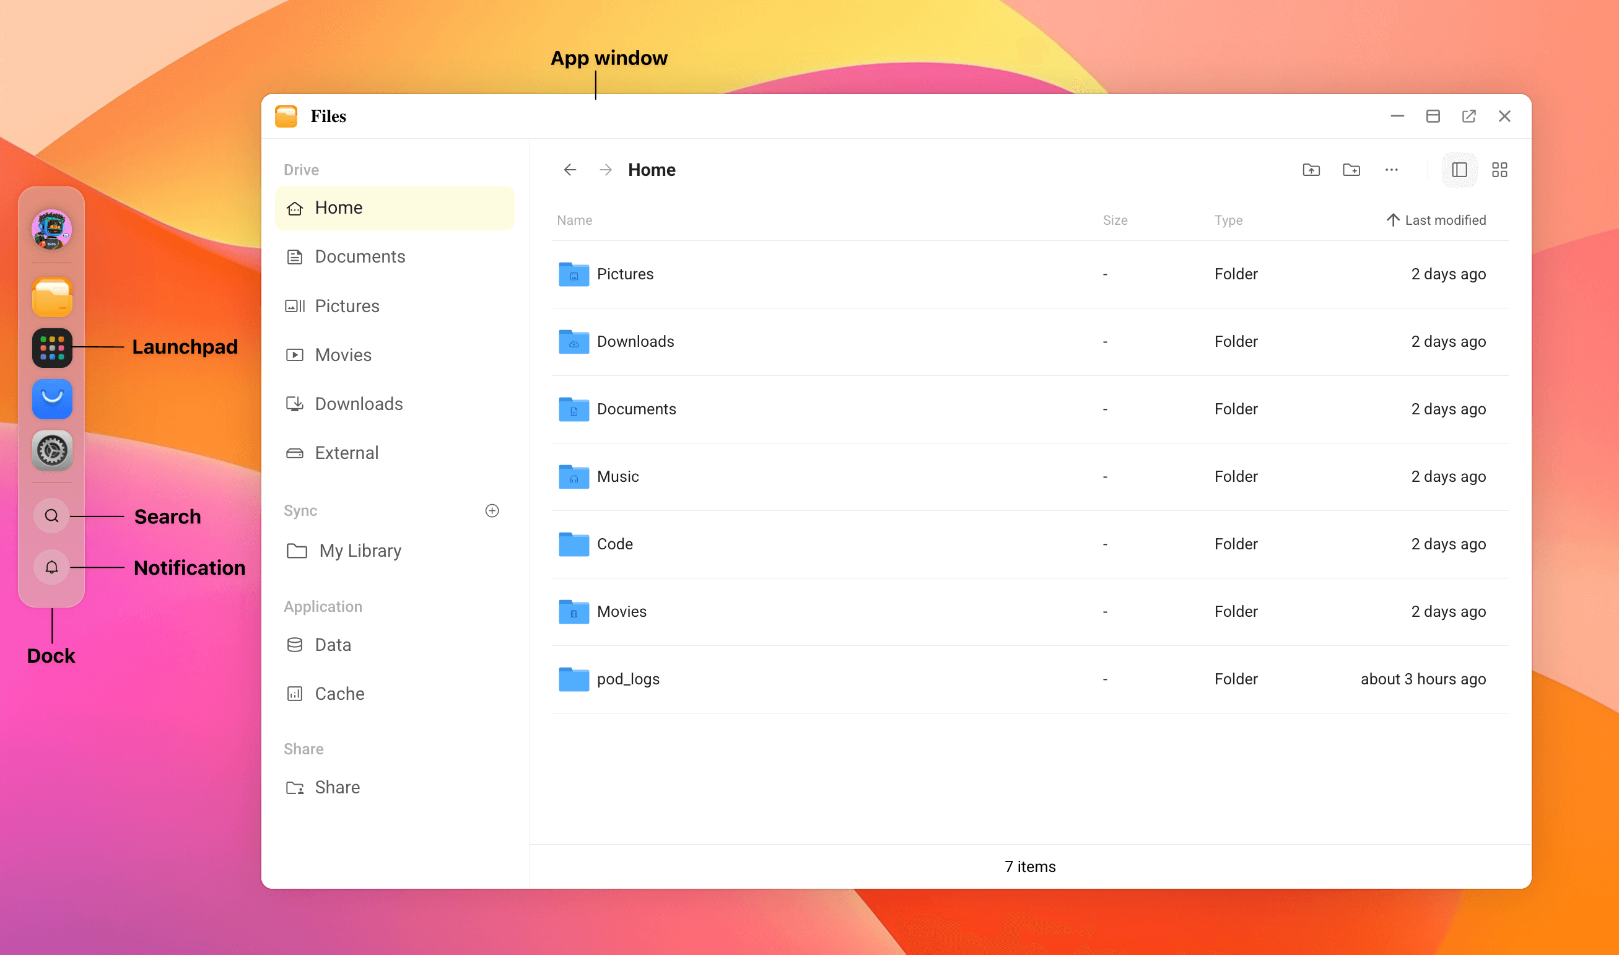Sort by Last modified column header
1619x955 pixels.
(x=1444, y=220)
